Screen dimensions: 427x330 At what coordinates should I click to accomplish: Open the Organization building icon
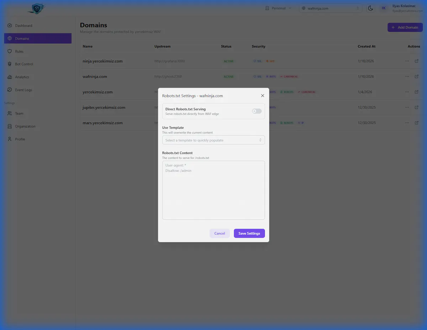[10, 126]
